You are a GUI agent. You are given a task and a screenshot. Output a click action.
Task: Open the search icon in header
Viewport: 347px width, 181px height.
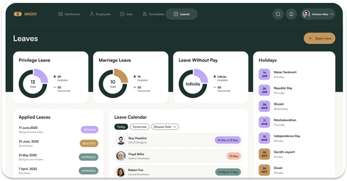(278, 14)
